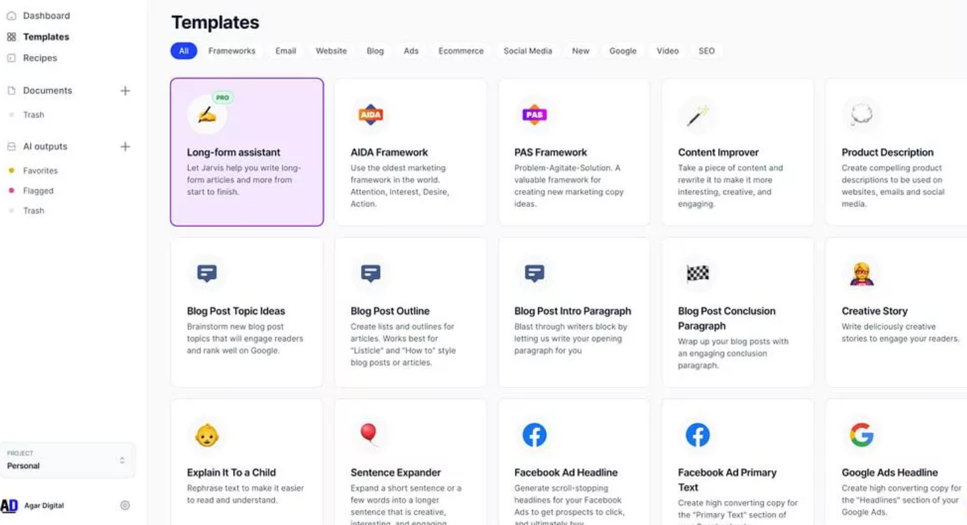
Task: Click the plus icon next to Documents
Action: 125,90
